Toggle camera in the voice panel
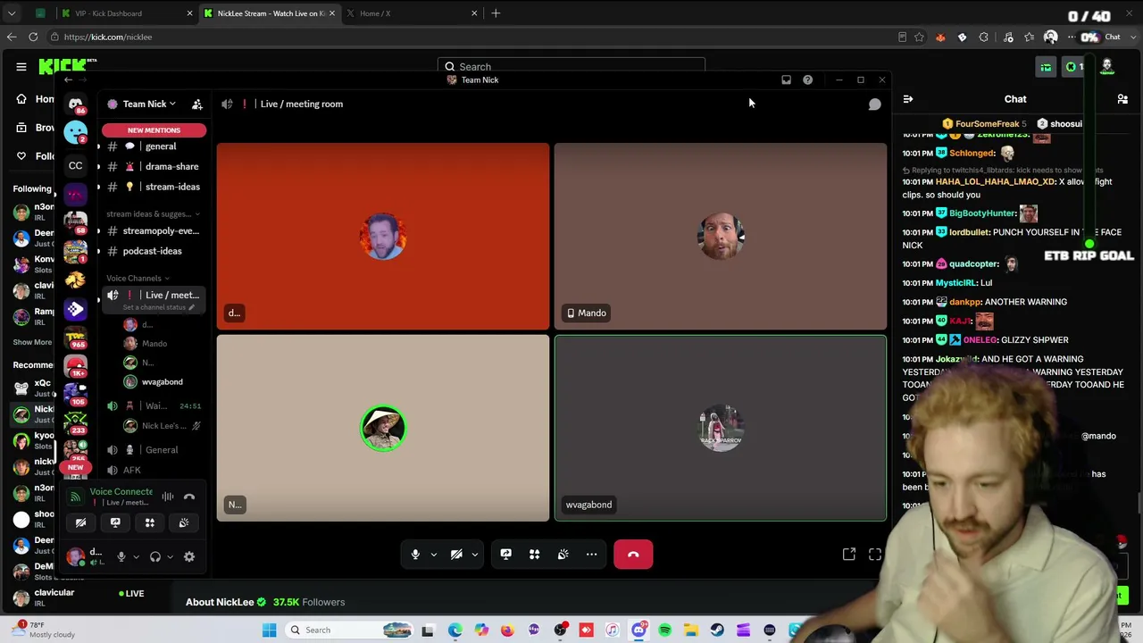The width and height of the screenshot is (1143, 643). (x=80, y=522)
